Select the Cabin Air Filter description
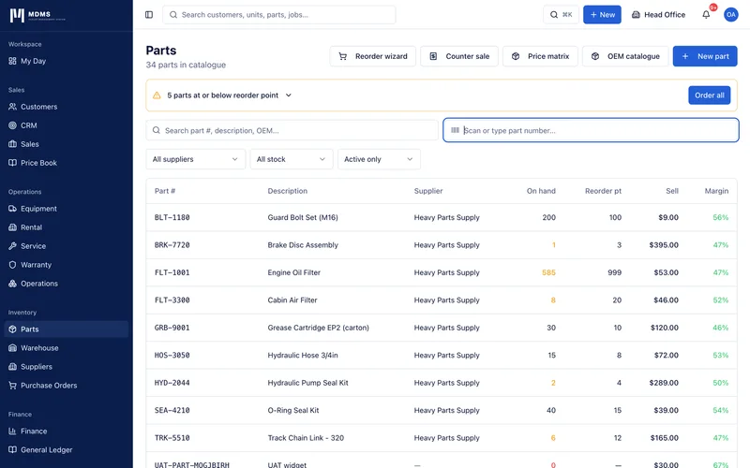The height and width of the screenshot is (468, 750). click(x=292, y=300)
